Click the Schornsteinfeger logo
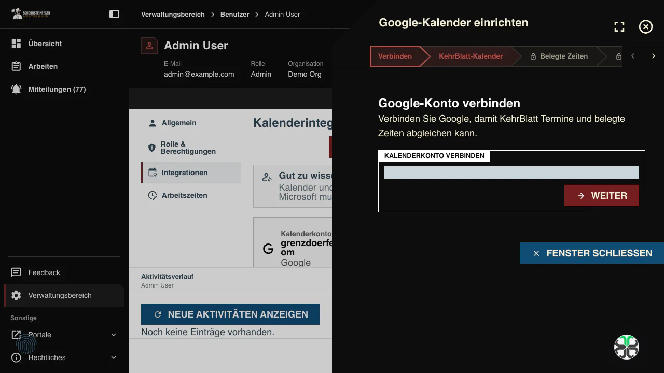 (31, 14)
